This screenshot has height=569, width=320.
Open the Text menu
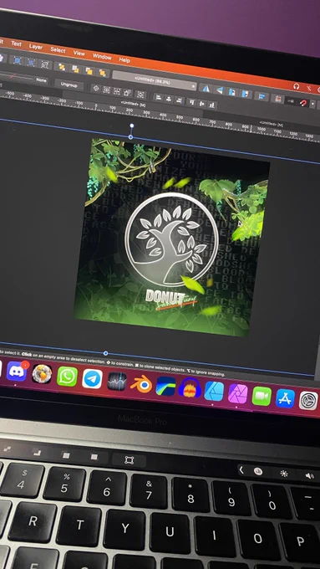[16, 44]
